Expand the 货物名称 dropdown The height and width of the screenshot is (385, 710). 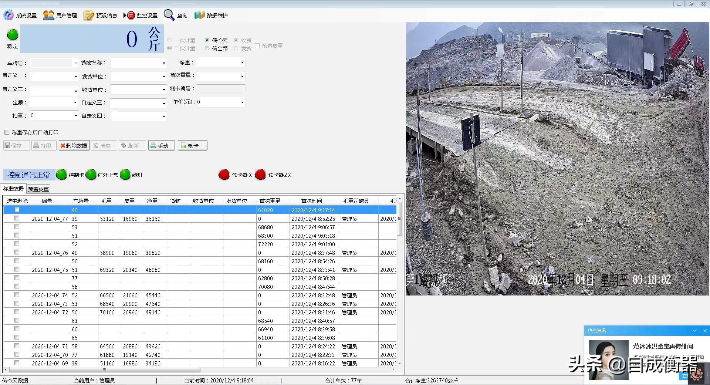164,63
